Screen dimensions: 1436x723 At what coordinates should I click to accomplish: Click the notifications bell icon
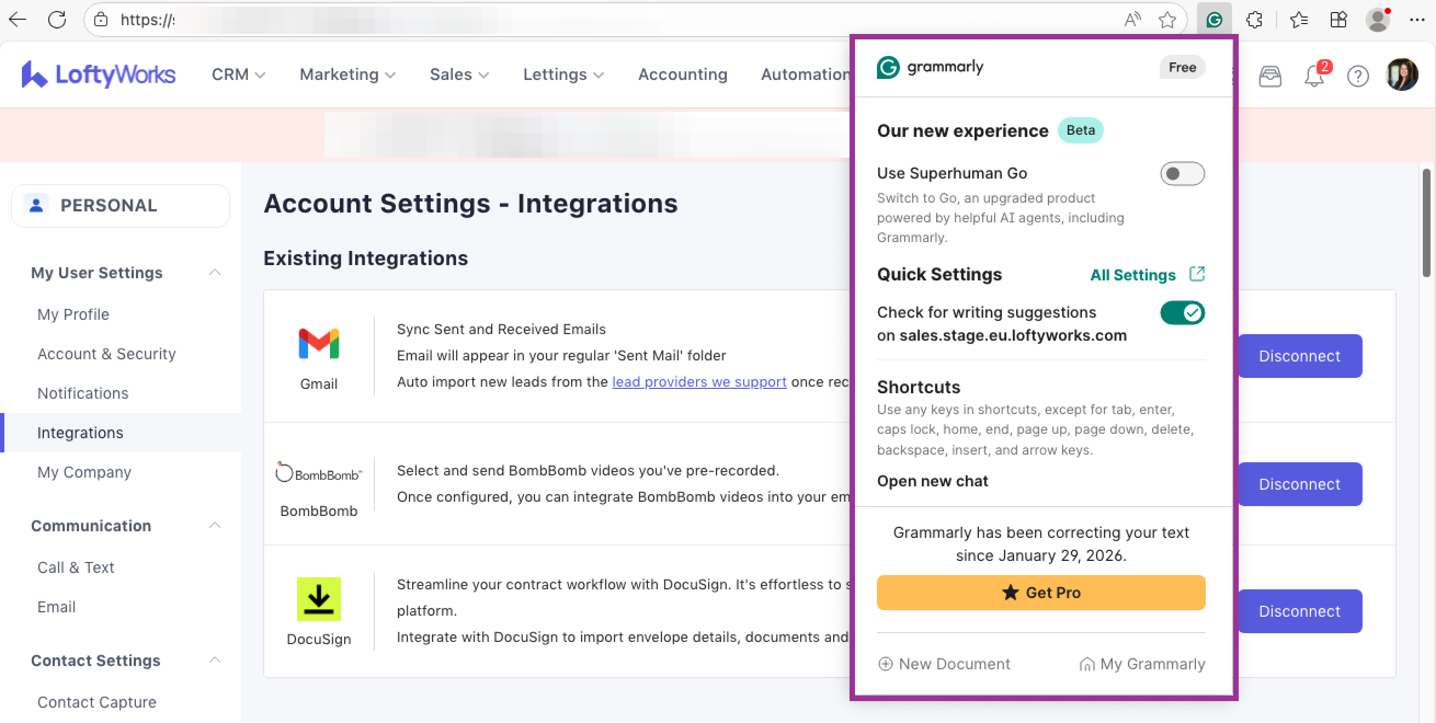1314,76
